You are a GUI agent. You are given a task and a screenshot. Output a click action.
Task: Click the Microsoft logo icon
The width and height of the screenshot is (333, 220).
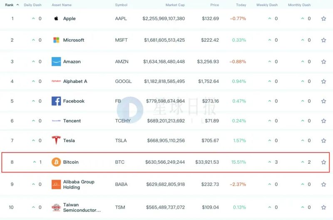click(56, 40)
